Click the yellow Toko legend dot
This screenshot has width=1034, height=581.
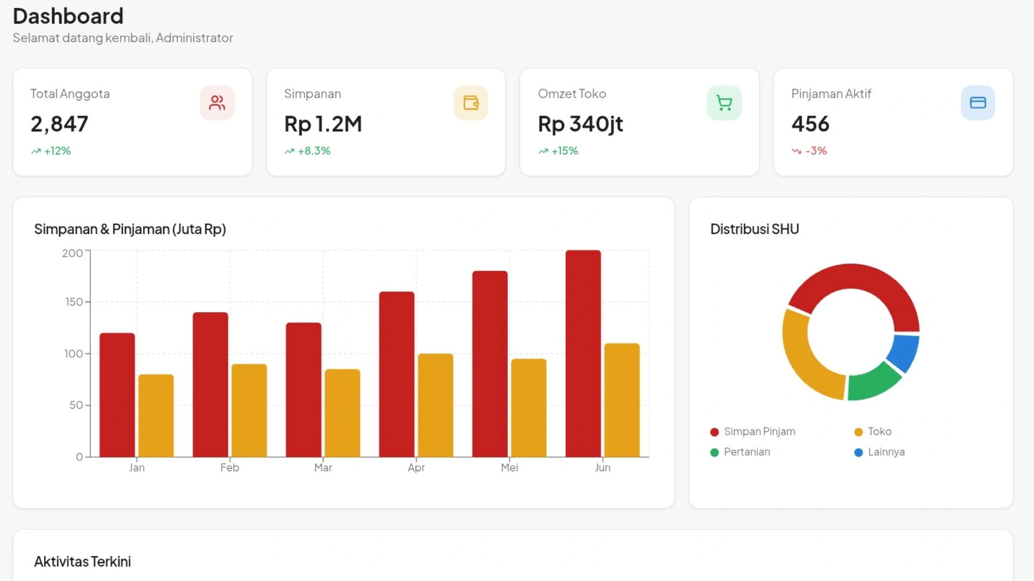(858, 432)
